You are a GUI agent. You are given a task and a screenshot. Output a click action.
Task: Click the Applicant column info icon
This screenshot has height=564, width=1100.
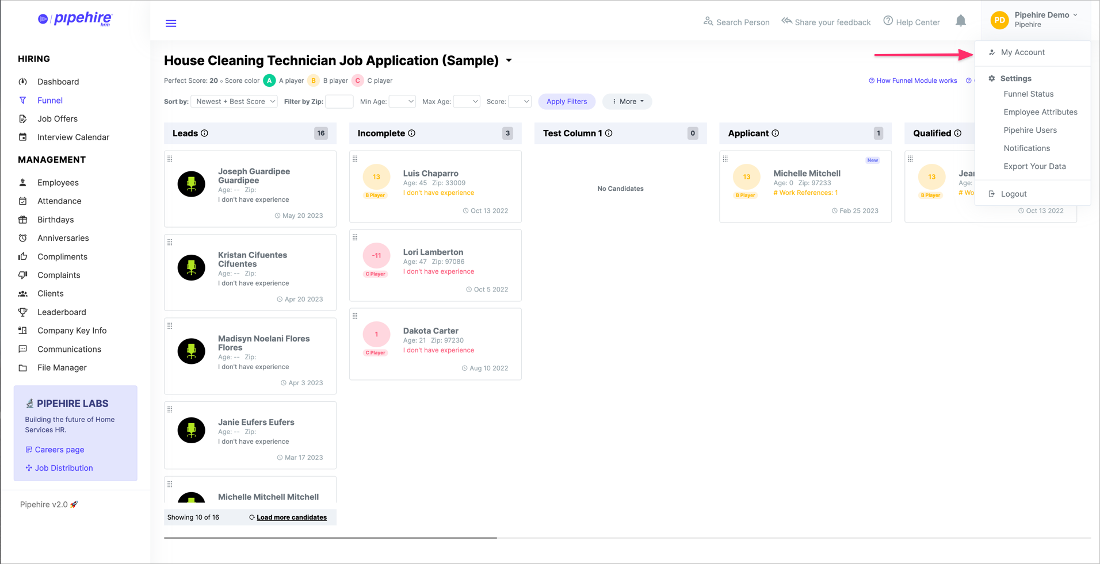point(776,133)
